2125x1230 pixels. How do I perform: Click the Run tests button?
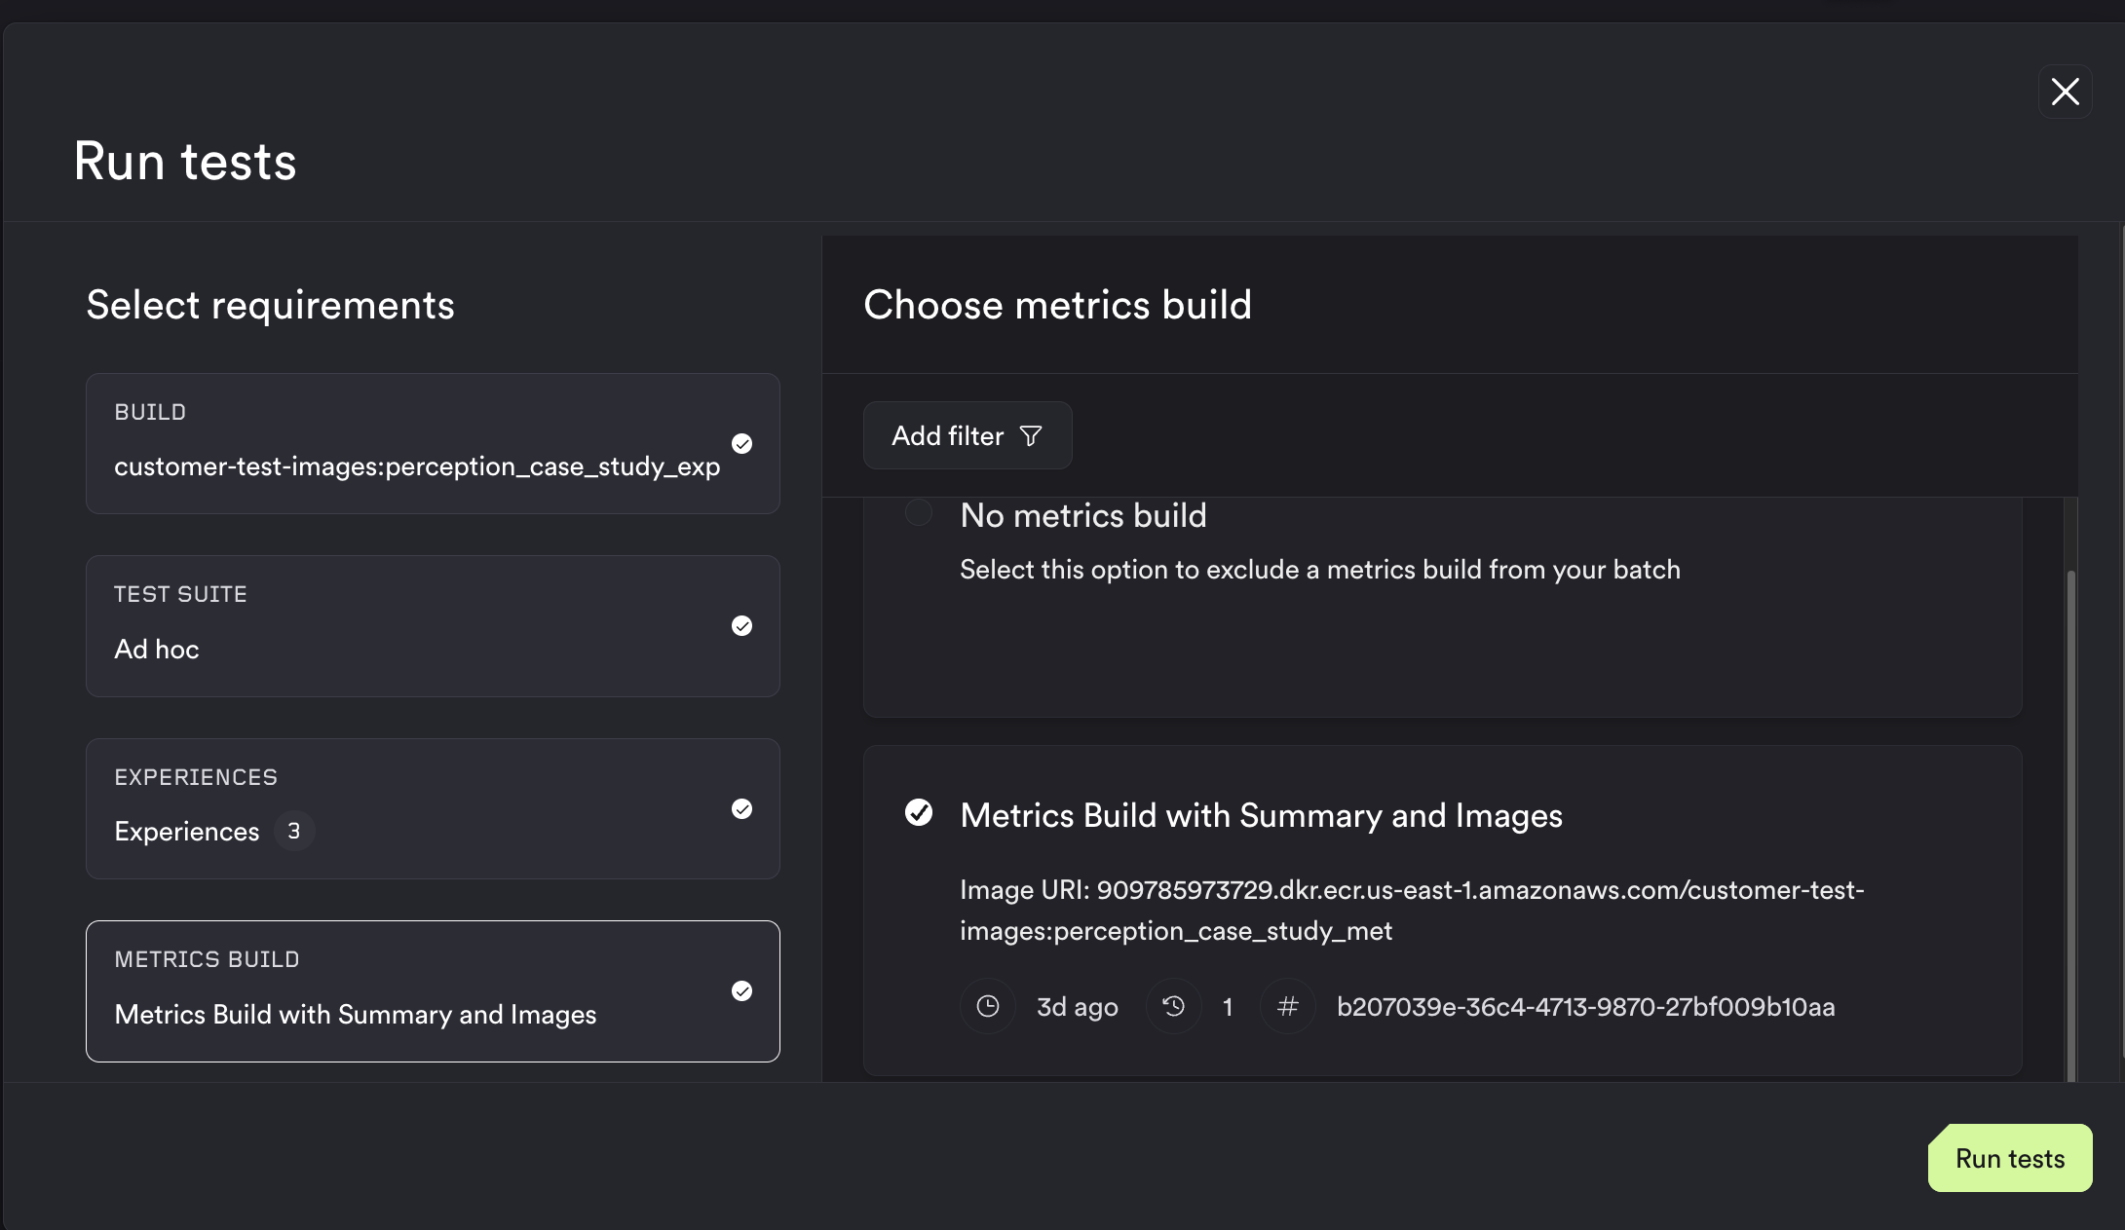tap(2009, 1158)
